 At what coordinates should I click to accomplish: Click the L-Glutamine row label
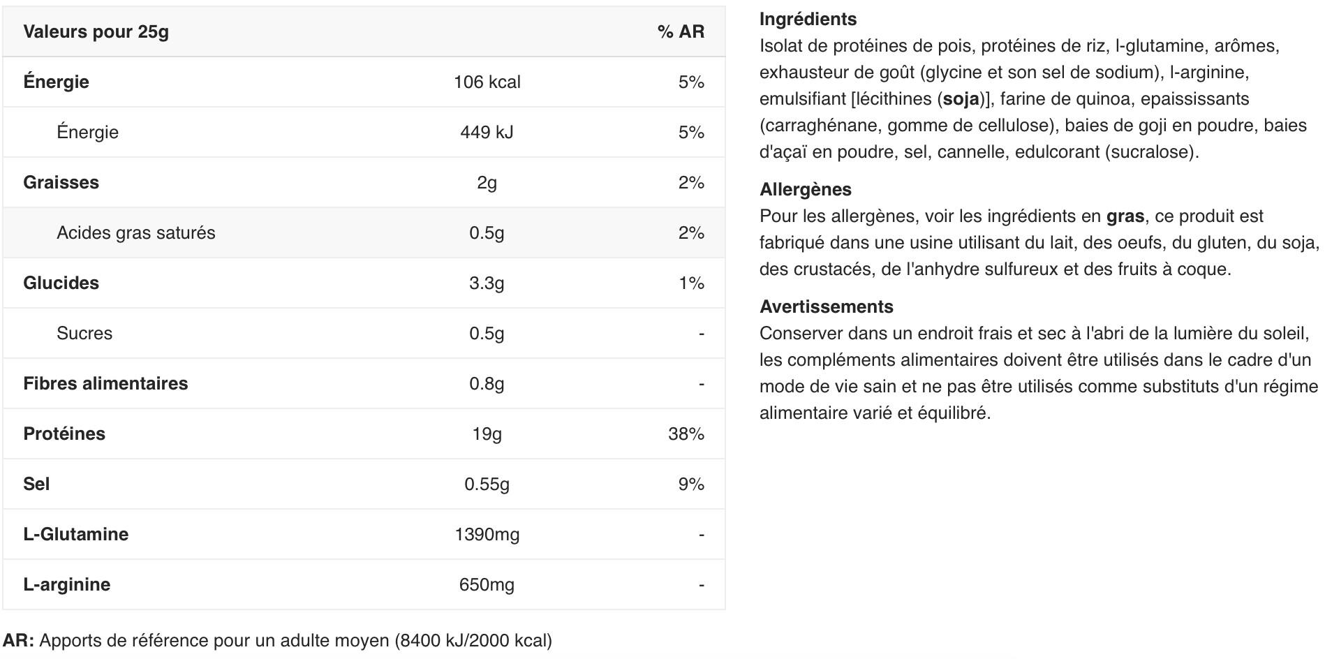point(75,534)
